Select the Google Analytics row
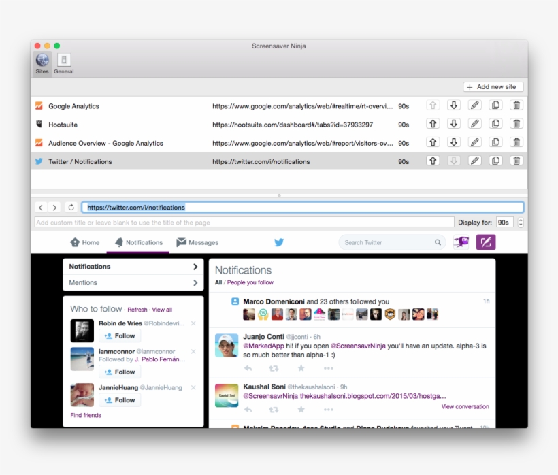Screen dimensions: 558x475 [x=279, y=106]
